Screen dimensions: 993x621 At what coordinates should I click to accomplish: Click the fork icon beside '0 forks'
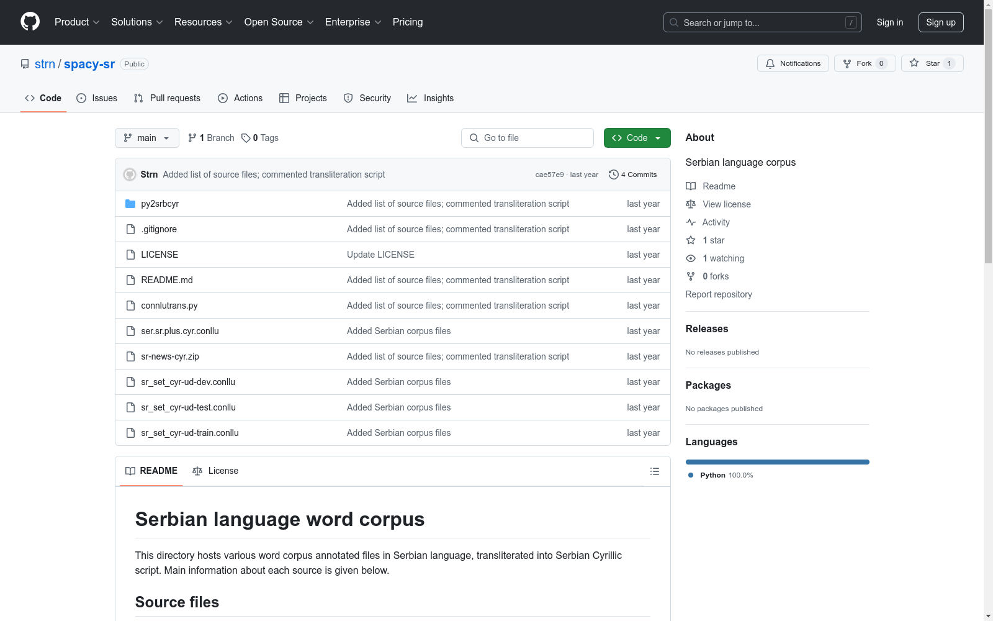click(x=691, y=276)
